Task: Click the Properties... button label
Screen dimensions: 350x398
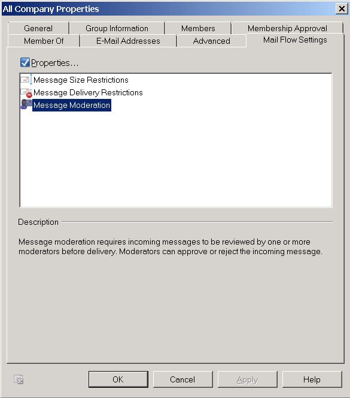Action: [54, 63]
